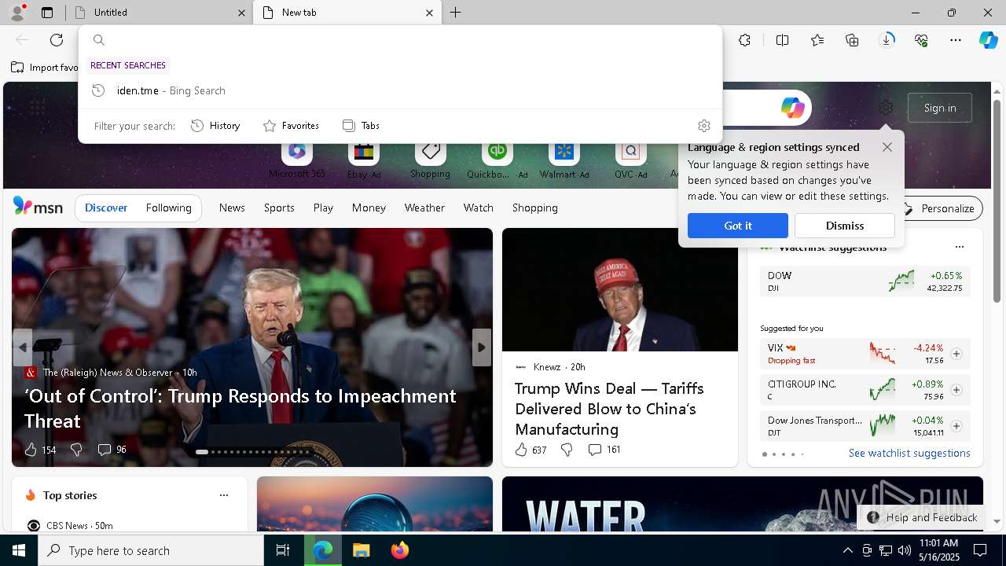This screenshot has width=1006, height=566.
Task: Launch Firefox from taskbar
Action: point(399,550)
